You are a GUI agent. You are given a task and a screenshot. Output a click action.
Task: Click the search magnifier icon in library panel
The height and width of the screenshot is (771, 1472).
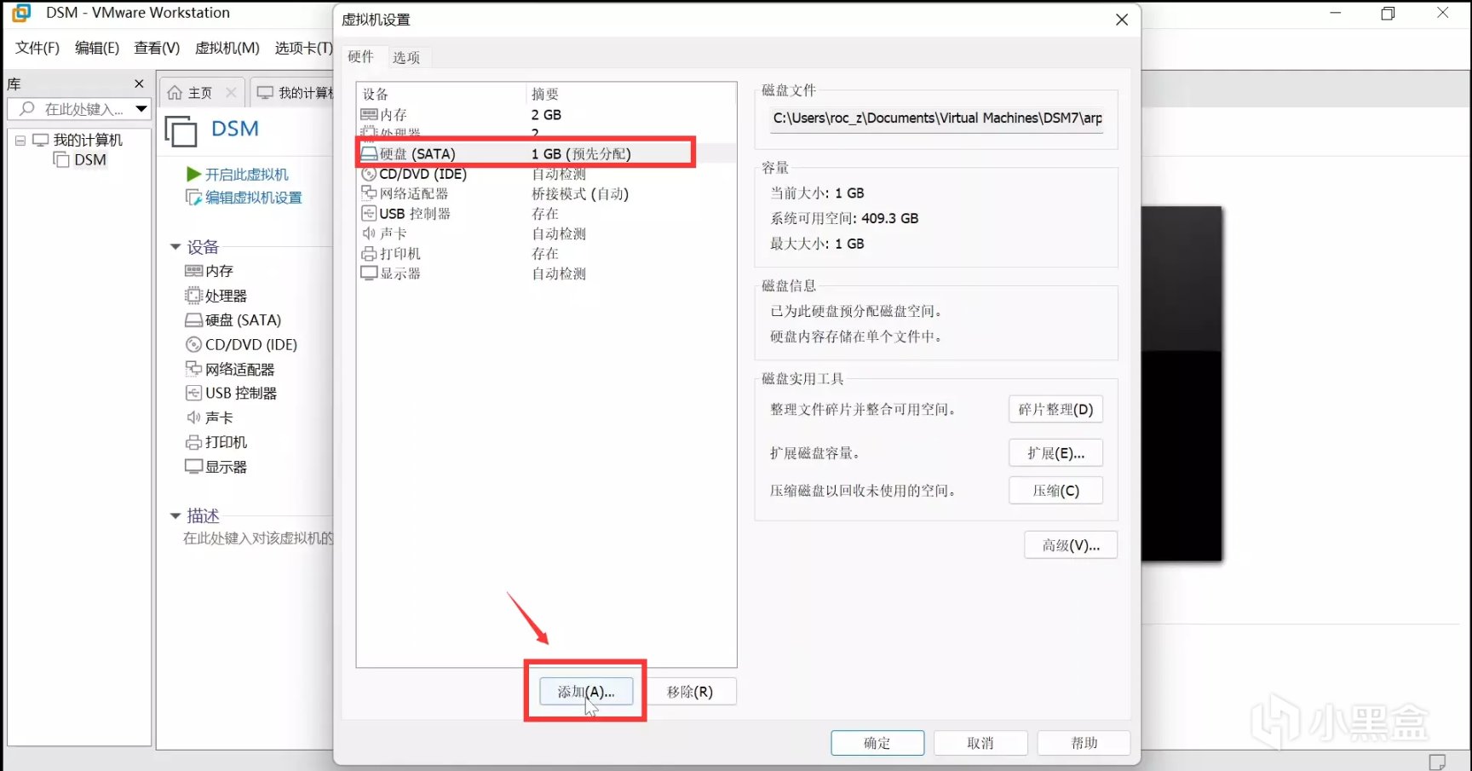click(x=27, y=109)
